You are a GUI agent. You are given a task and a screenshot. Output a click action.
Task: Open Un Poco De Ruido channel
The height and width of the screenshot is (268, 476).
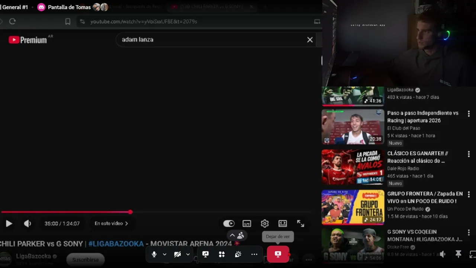click(x=406, y=209)
